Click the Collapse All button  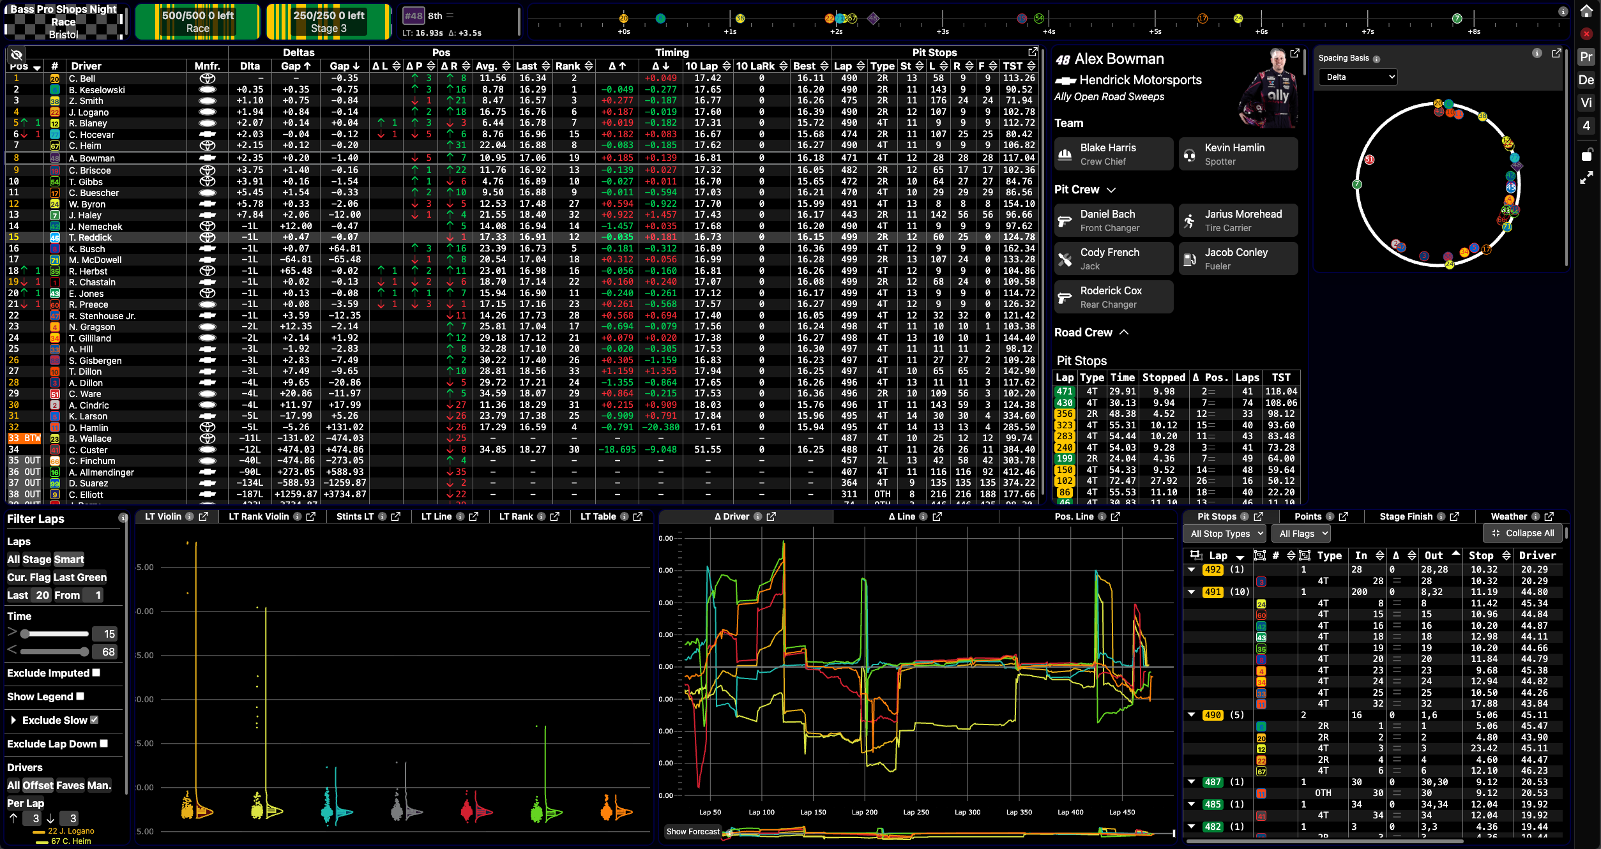[1522, 533]
